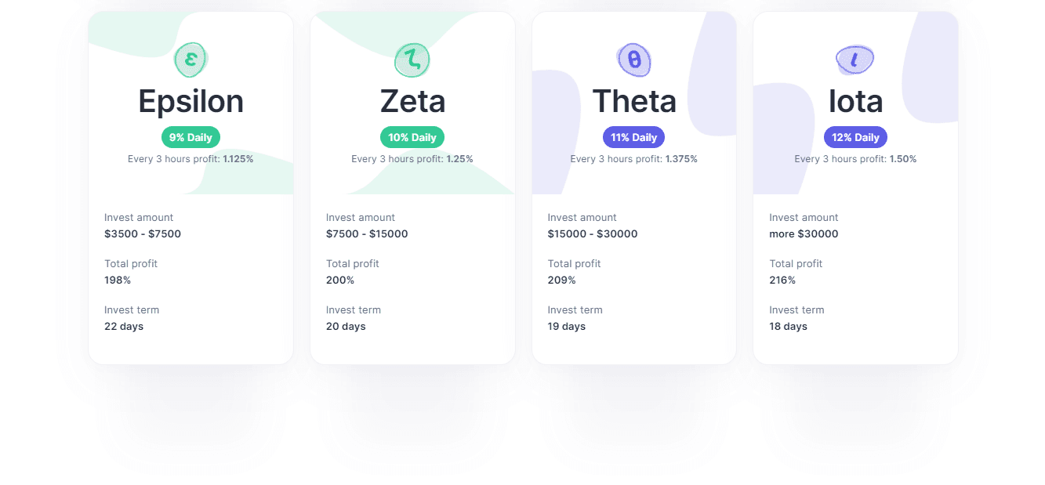The image size is (1045, 485).
Task: Click the $3500 - $7500 invest amount
Action: coord(143,233)
